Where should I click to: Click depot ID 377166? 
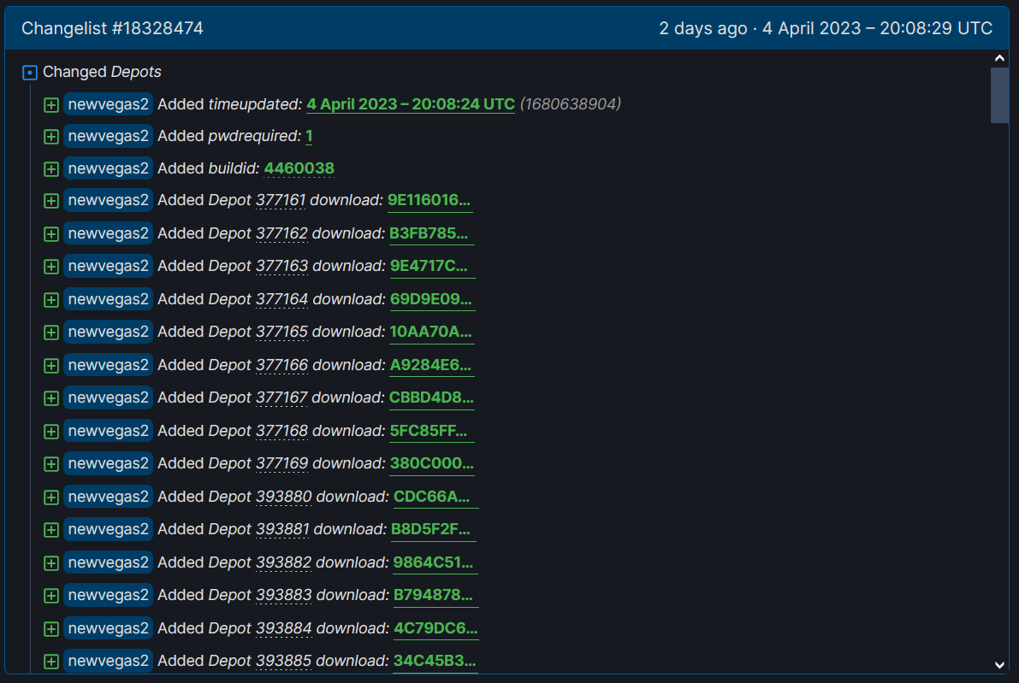[282, 365]
